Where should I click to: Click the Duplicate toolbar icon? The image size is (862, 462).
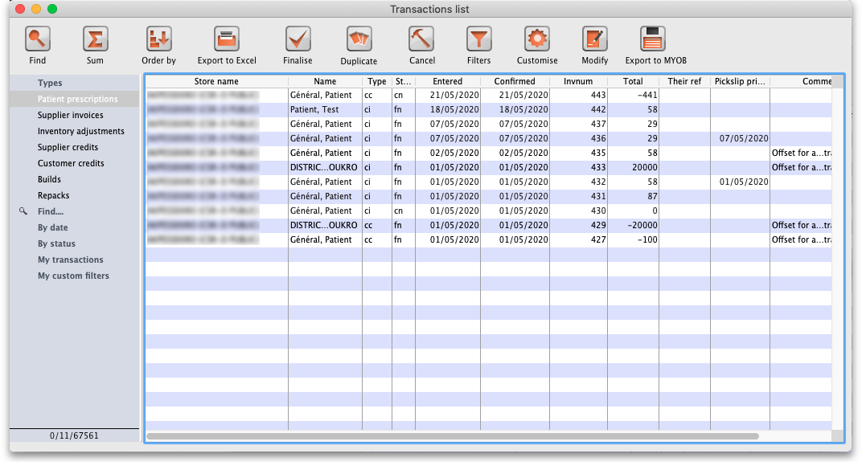pyautogui.click(x=359, y=39)
